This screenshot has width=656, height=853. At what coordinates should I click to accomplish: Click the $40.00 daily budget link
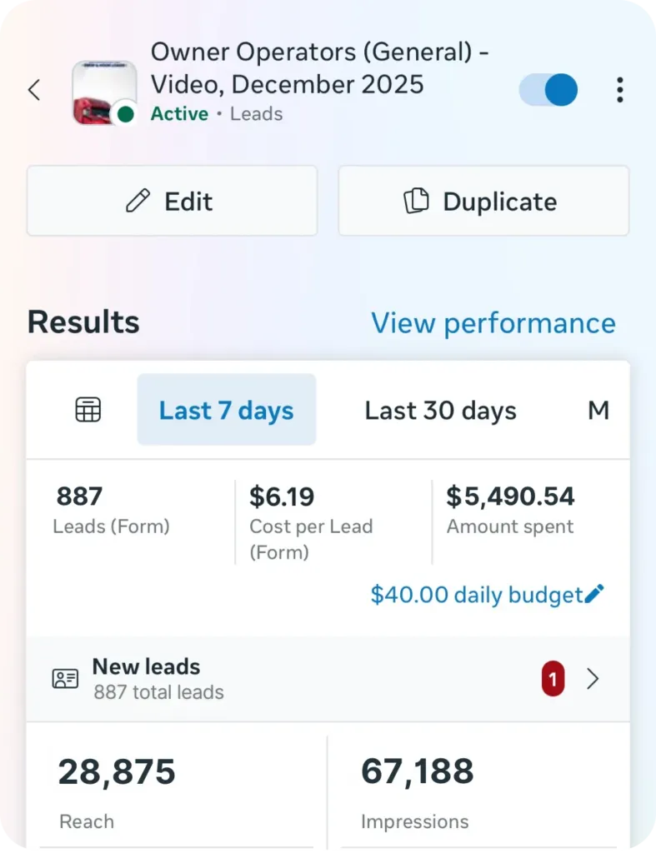476,595
